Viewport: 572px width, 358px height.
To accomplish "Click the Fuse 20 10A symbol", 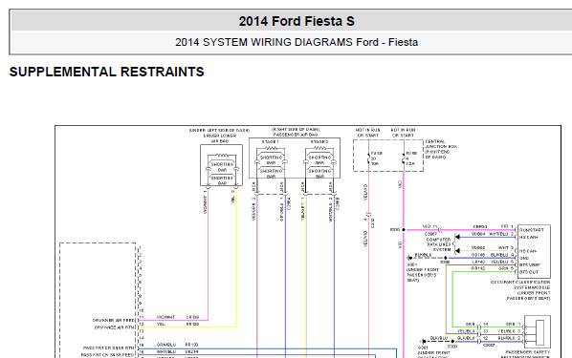I will pos(368,158).
